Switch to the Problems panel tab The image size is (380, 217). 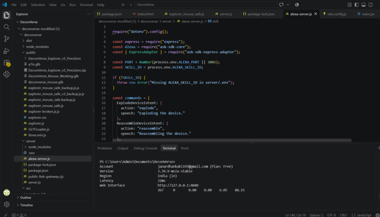105,148
